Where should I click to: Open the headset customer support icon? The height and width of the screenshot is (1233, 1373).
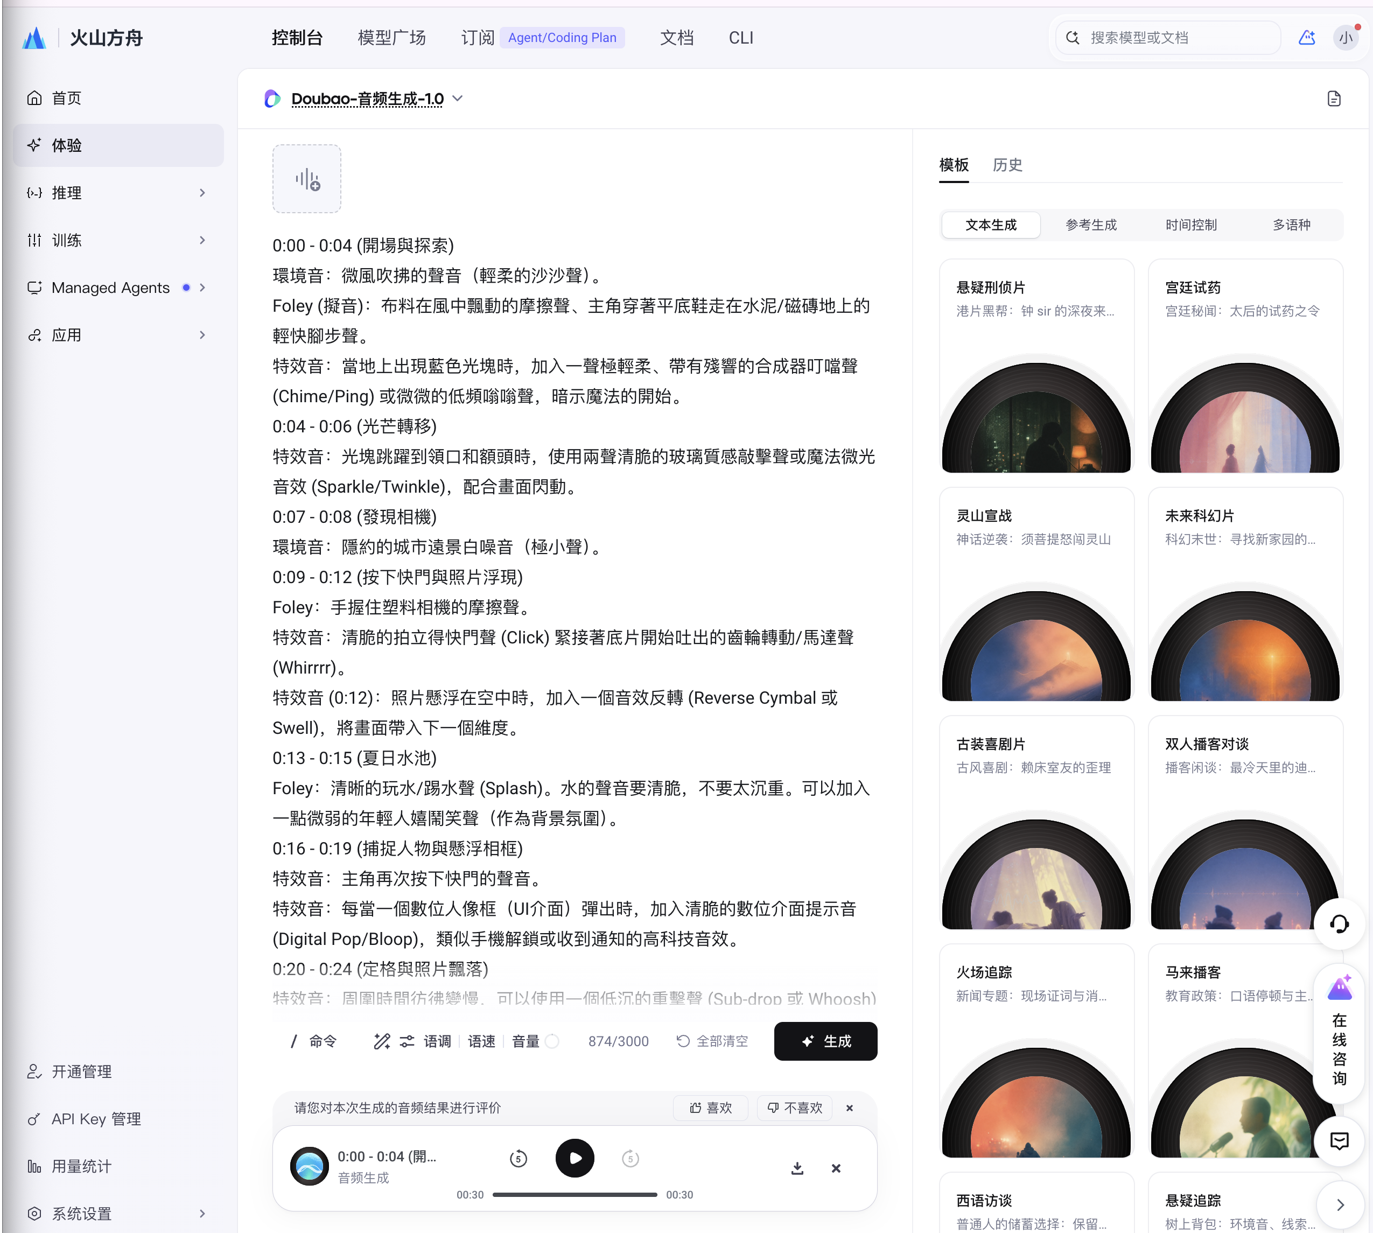[1339, 924]
